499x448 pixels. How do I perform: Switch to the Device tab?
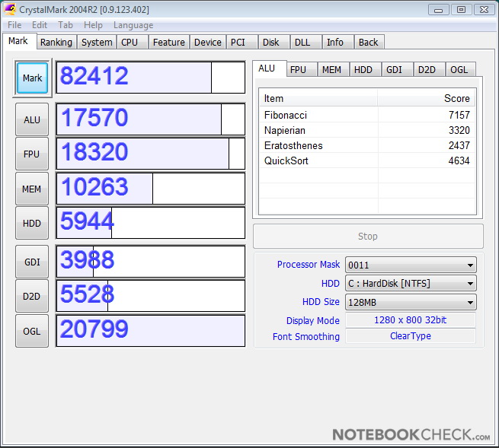[x=208, y=43]
